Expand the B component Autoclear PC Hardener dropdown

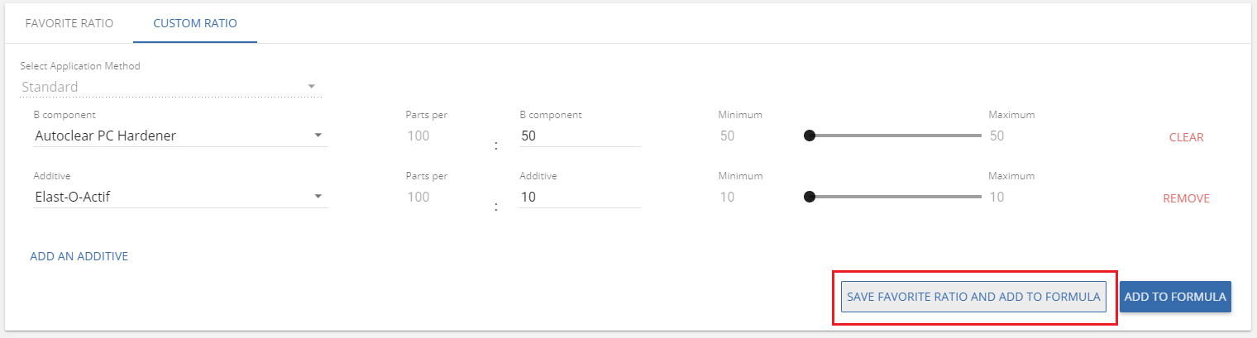[180, 136]
